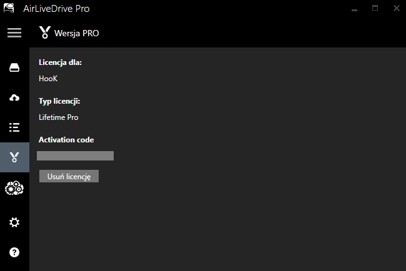
Task: Maximize the AirLiveDrive Pro window
Action: pos(375,8)
